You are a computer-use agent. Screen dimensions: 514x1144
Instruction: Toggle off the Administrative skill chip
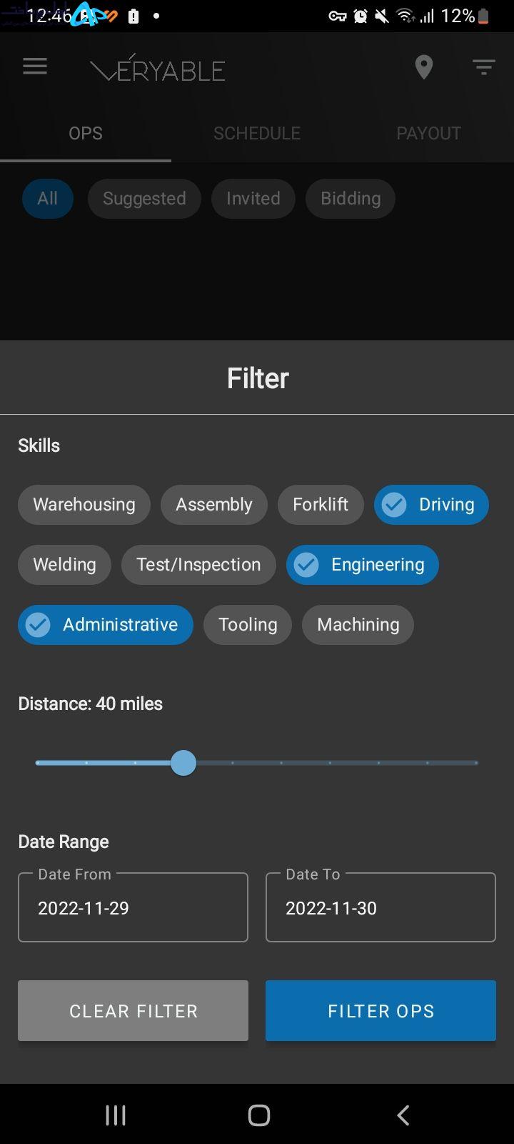tap(106, 625)
